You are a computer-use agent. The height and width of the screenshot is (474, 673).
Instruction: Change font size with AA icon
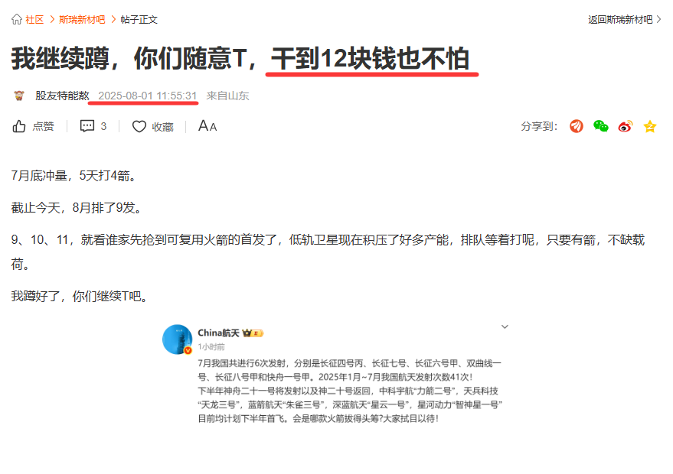(x=207, y=126)
